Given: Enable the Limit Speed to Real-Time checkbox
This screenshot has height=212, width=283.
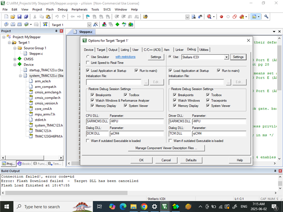Looking at the screenshot, I should 88,63.
